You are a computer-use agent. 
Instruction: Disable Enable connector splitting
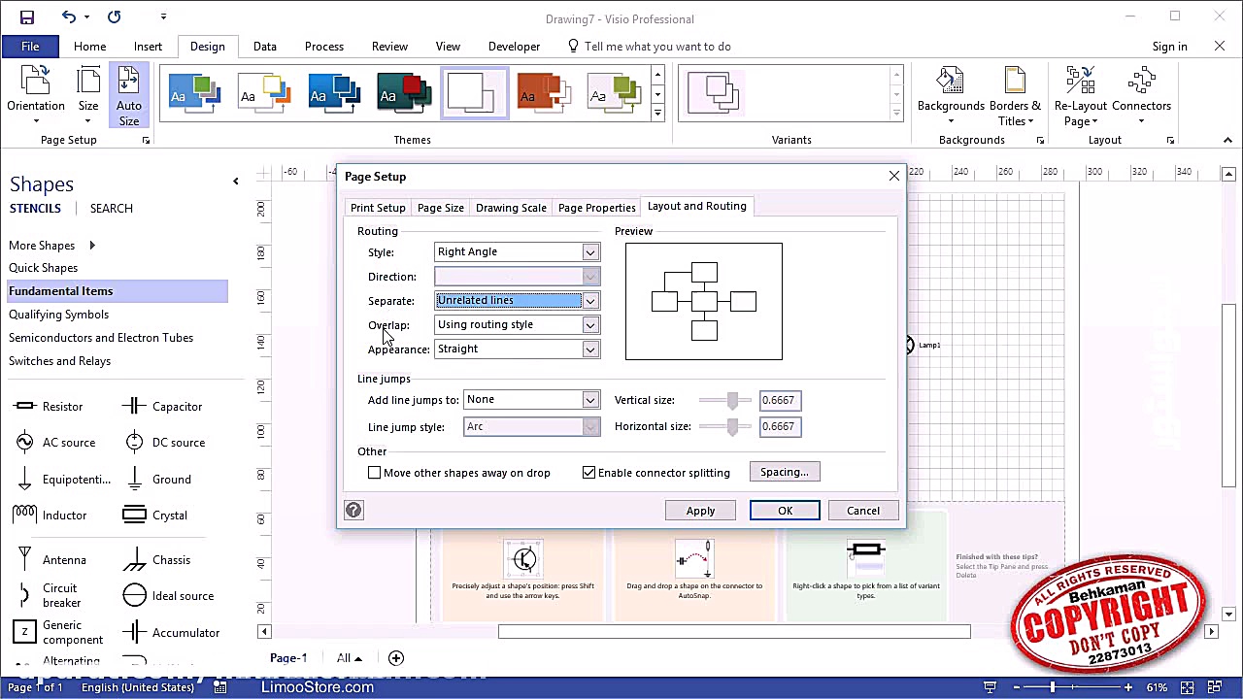pos(589,473)
